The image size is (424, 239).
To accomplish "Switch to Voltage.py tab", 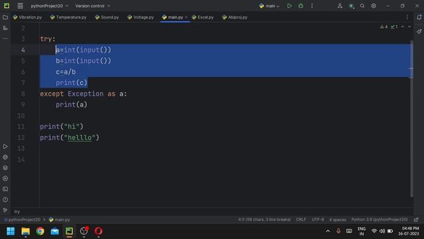I will click(x=140, y=17).
